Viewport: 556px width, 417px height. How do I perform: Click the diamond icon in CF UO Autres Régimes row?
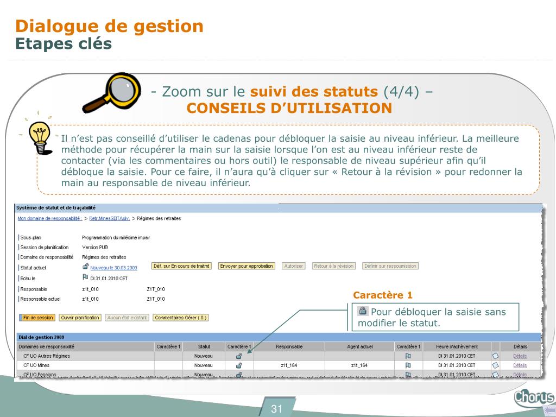click(x=495, y=356)
